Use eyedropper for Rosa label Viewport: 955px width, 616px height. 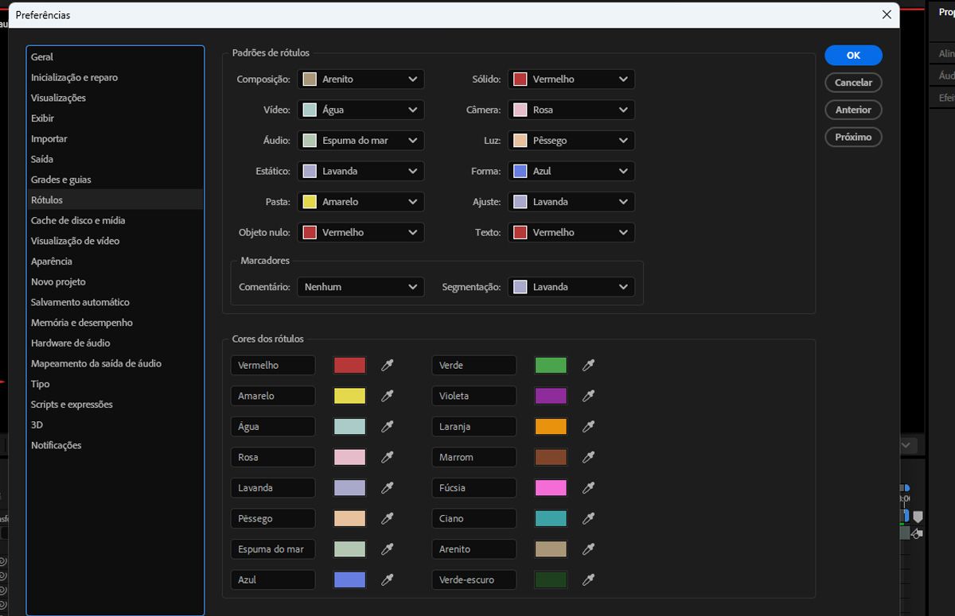(388, 457)
